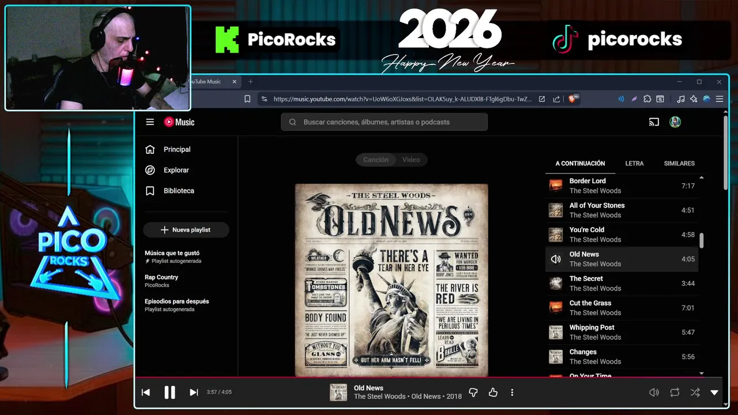Screen dimensions: 738x415
Task: Click the queue scroll-up arrow
Action: click(x=702, y=178)
